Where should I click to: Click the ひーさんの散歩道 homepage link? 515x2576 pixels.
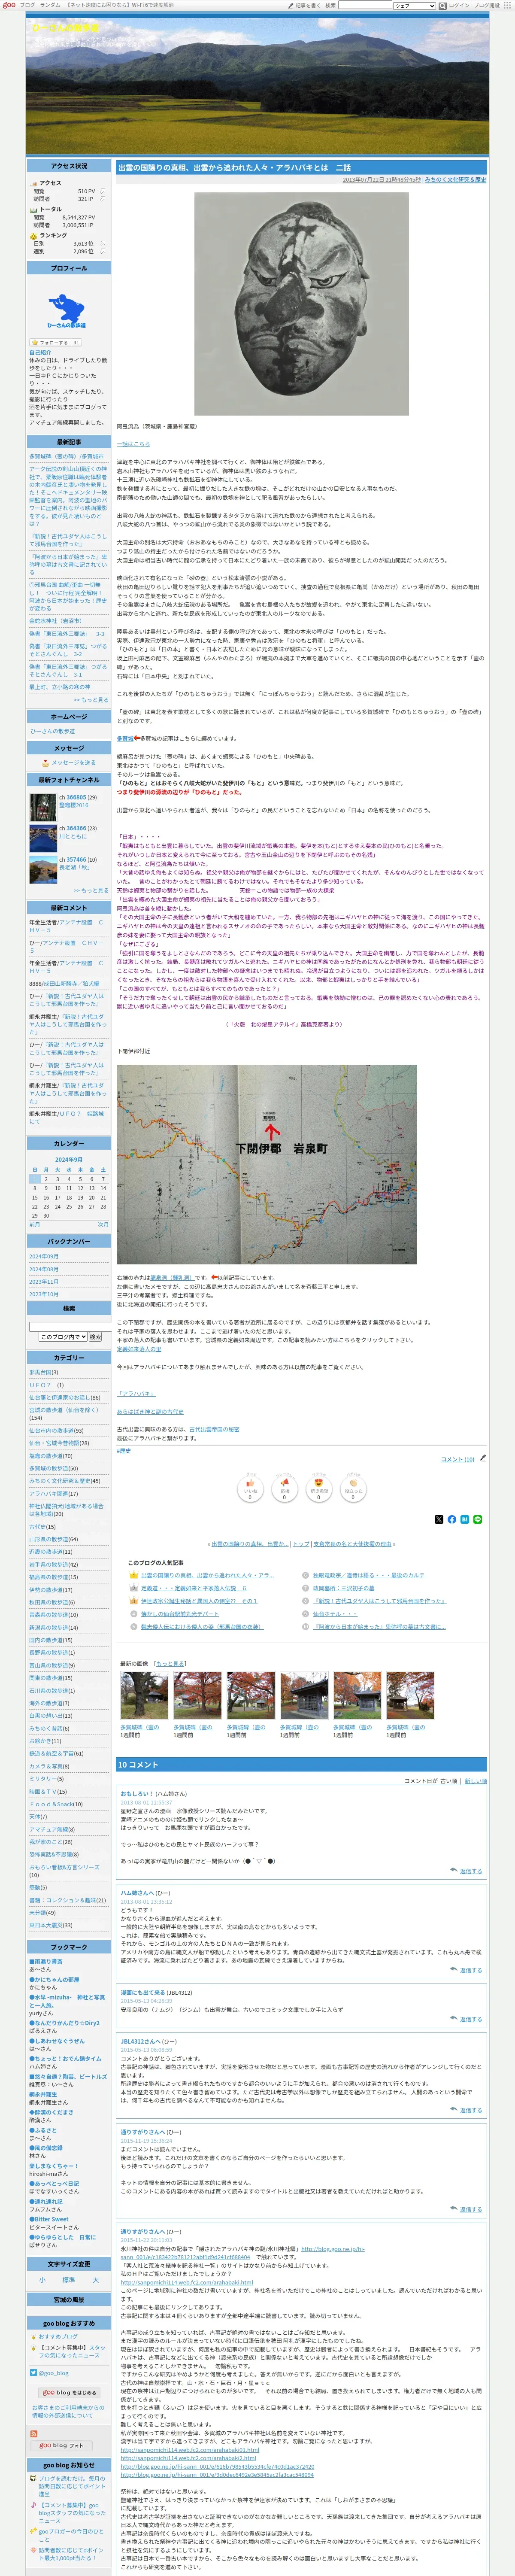click(52, 731)
